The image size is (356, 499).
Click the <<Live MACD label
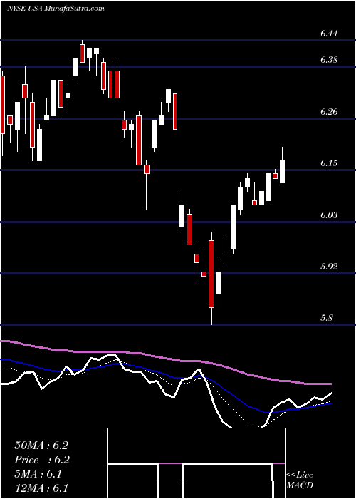(300, 480)
